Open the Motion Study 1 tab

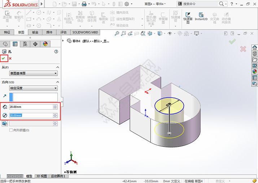[58, 176]
